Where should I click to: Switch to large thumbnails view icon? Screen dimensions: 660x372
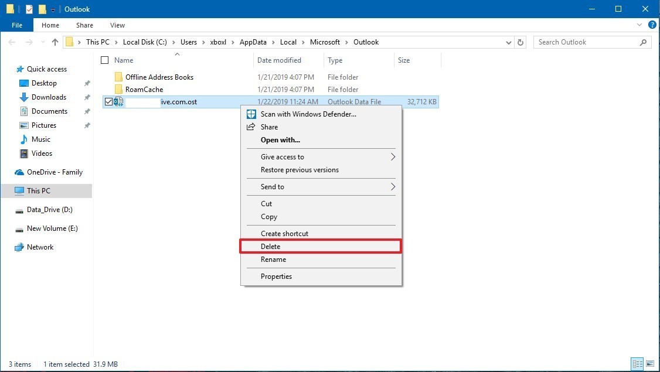coord(649,364)
